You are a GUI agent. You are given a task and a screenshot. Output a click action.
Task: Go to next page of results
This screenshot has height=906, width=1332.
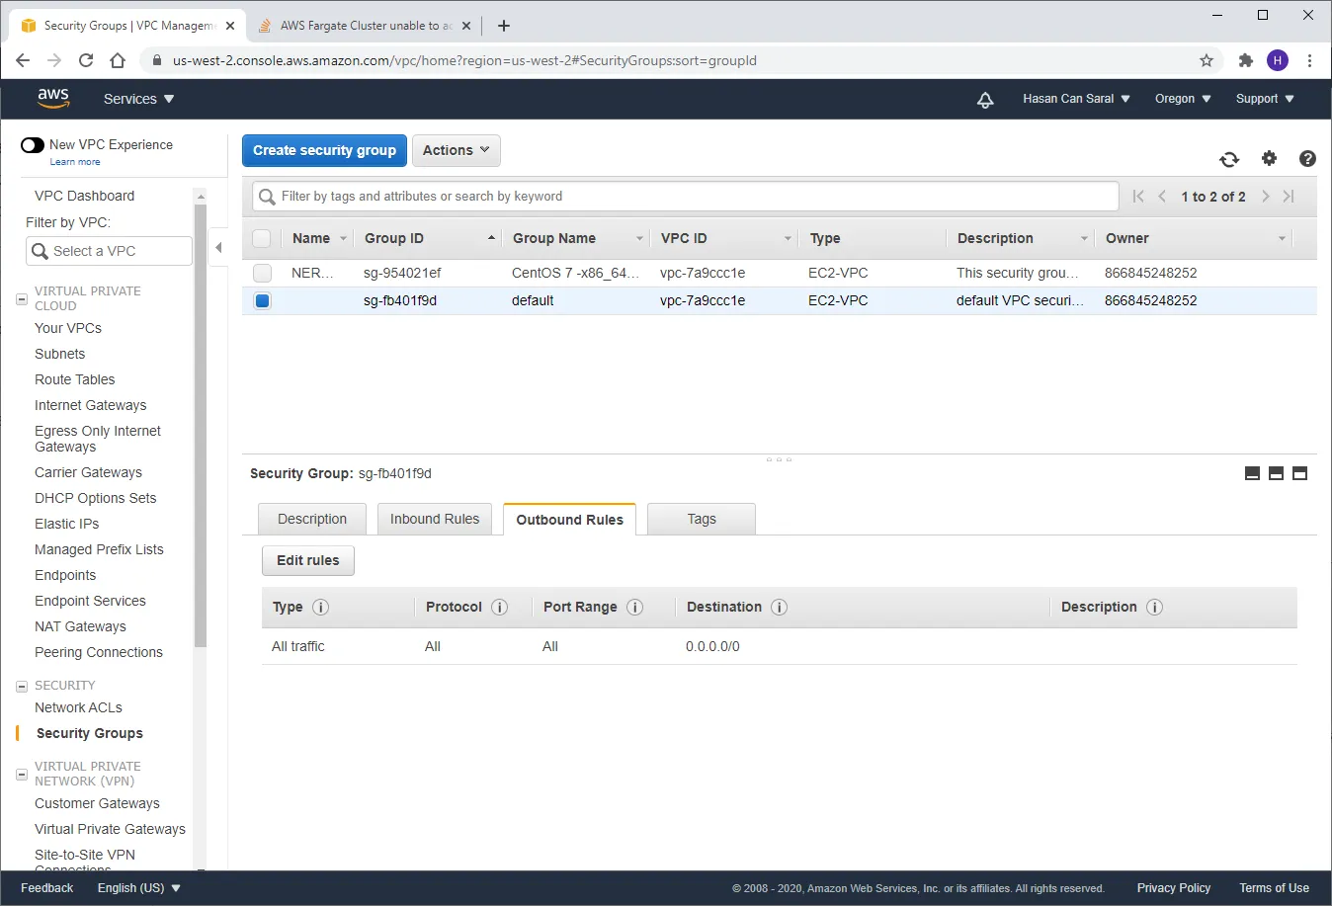point(1265,197)
